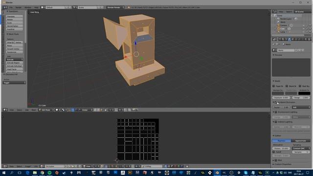The height and width of the screenshot is (176, 313).
Task: Click the Inset Faces button
Action: 15,69
